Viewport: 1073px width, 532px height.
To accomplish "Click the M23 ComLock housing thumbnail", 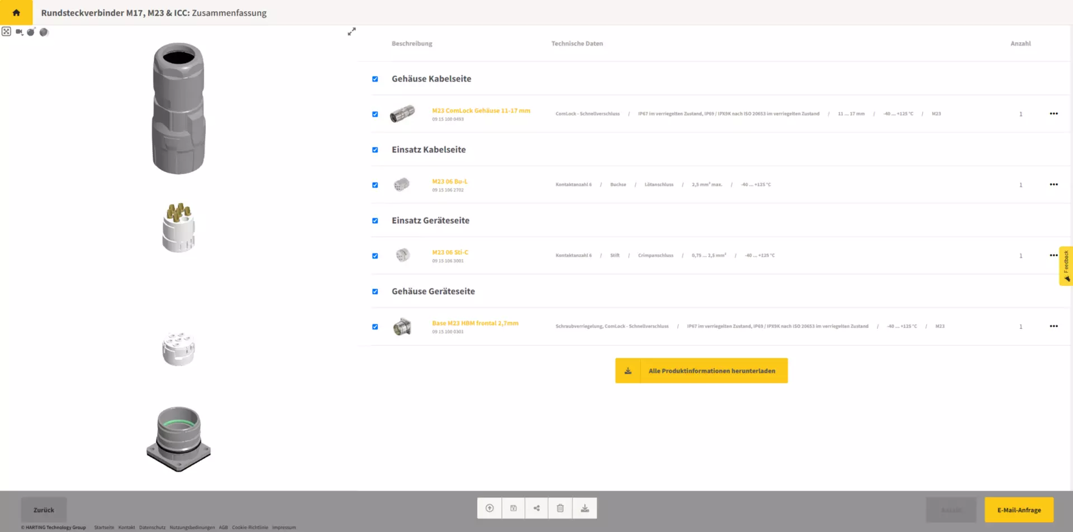I will pos(402,113).
